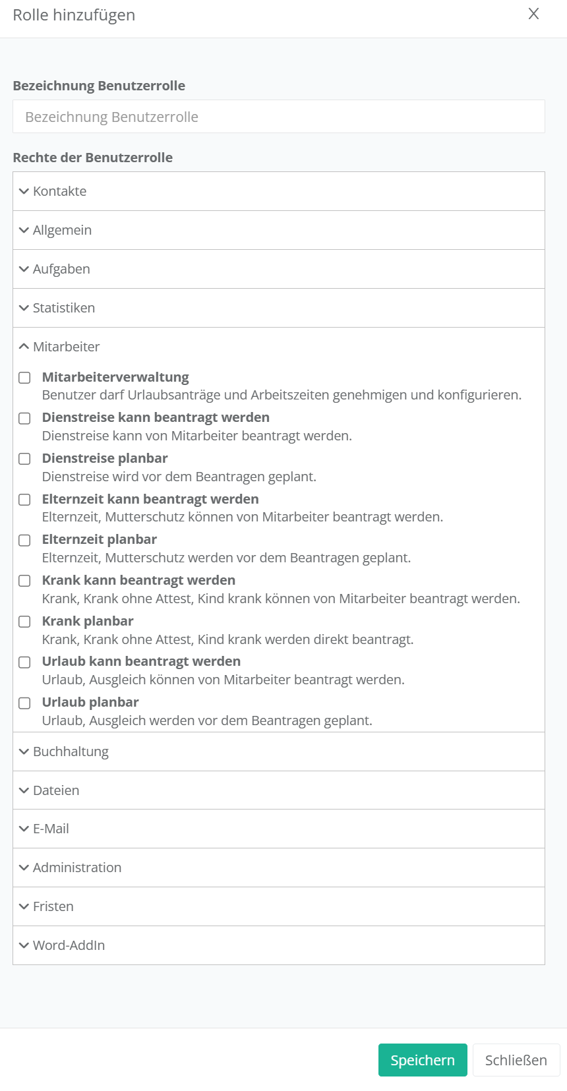
Task: Expand the Kontakte permissions section
Action: tap(59, 191)
